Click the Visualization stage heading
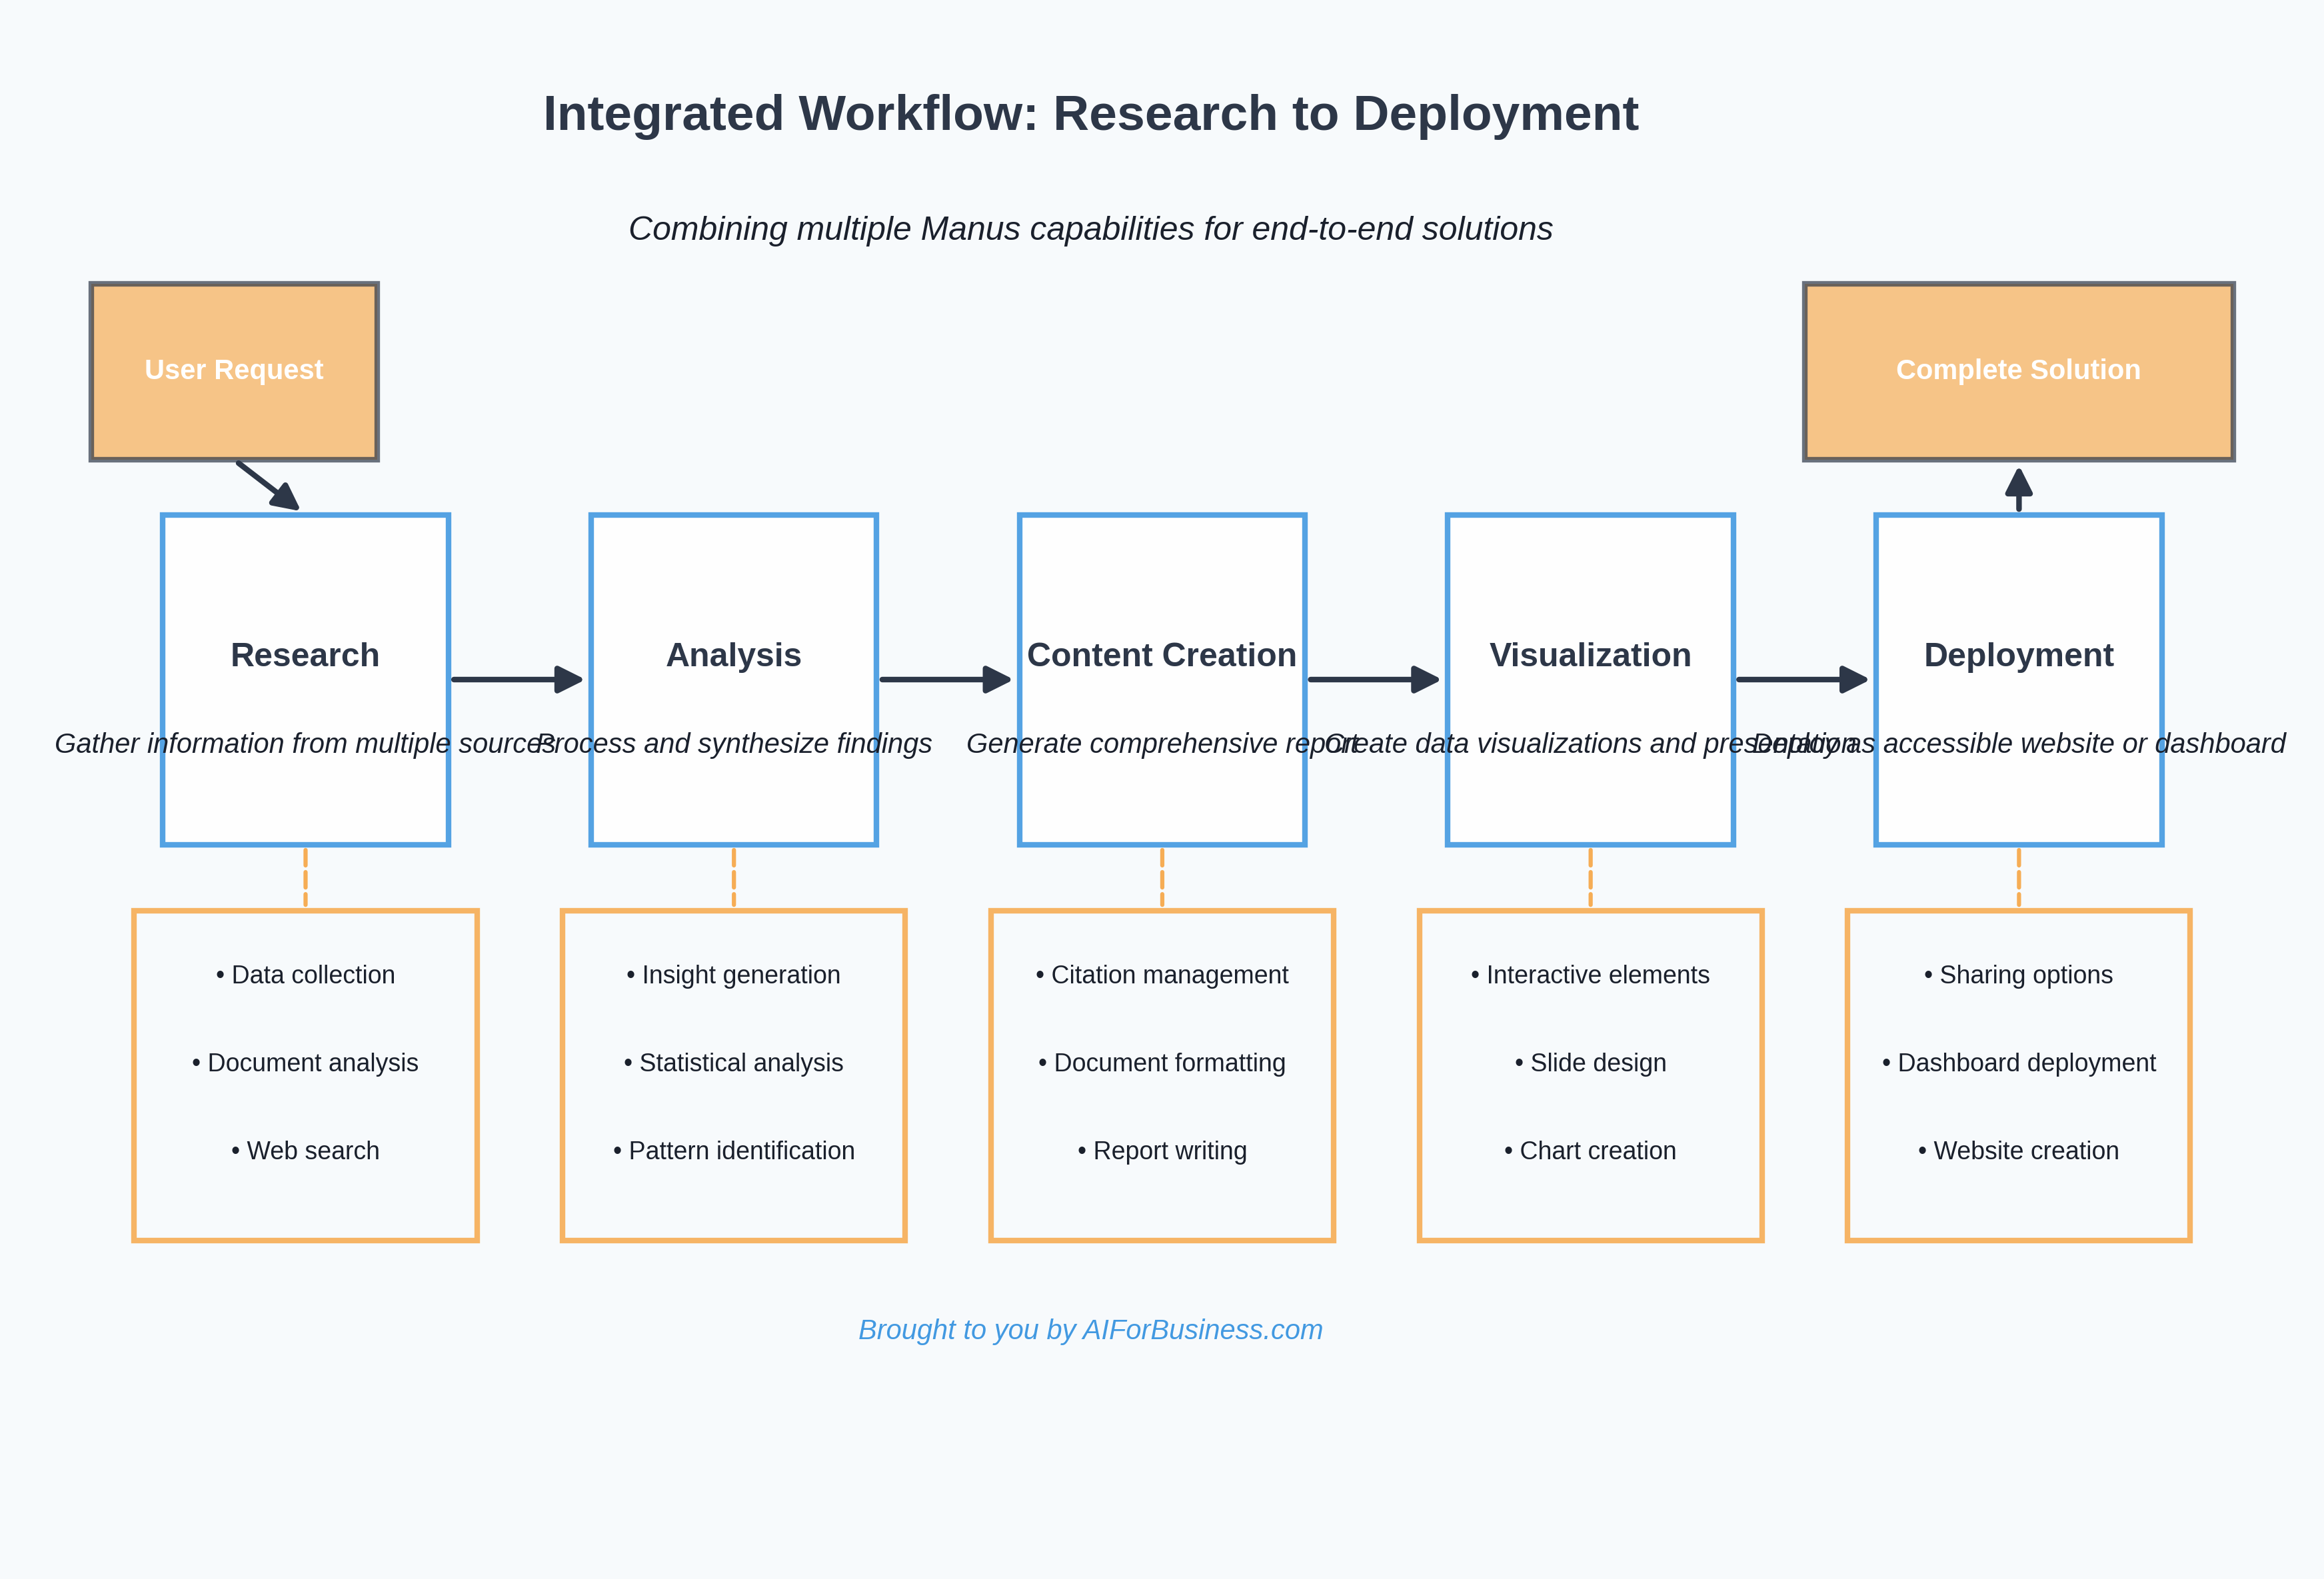The width and height of the screenshot is (2324, 1579). (x=1590, y=654)
